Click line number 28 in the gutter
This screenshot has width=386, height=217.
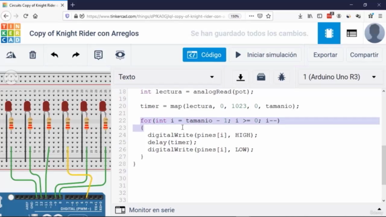[122, 164]
